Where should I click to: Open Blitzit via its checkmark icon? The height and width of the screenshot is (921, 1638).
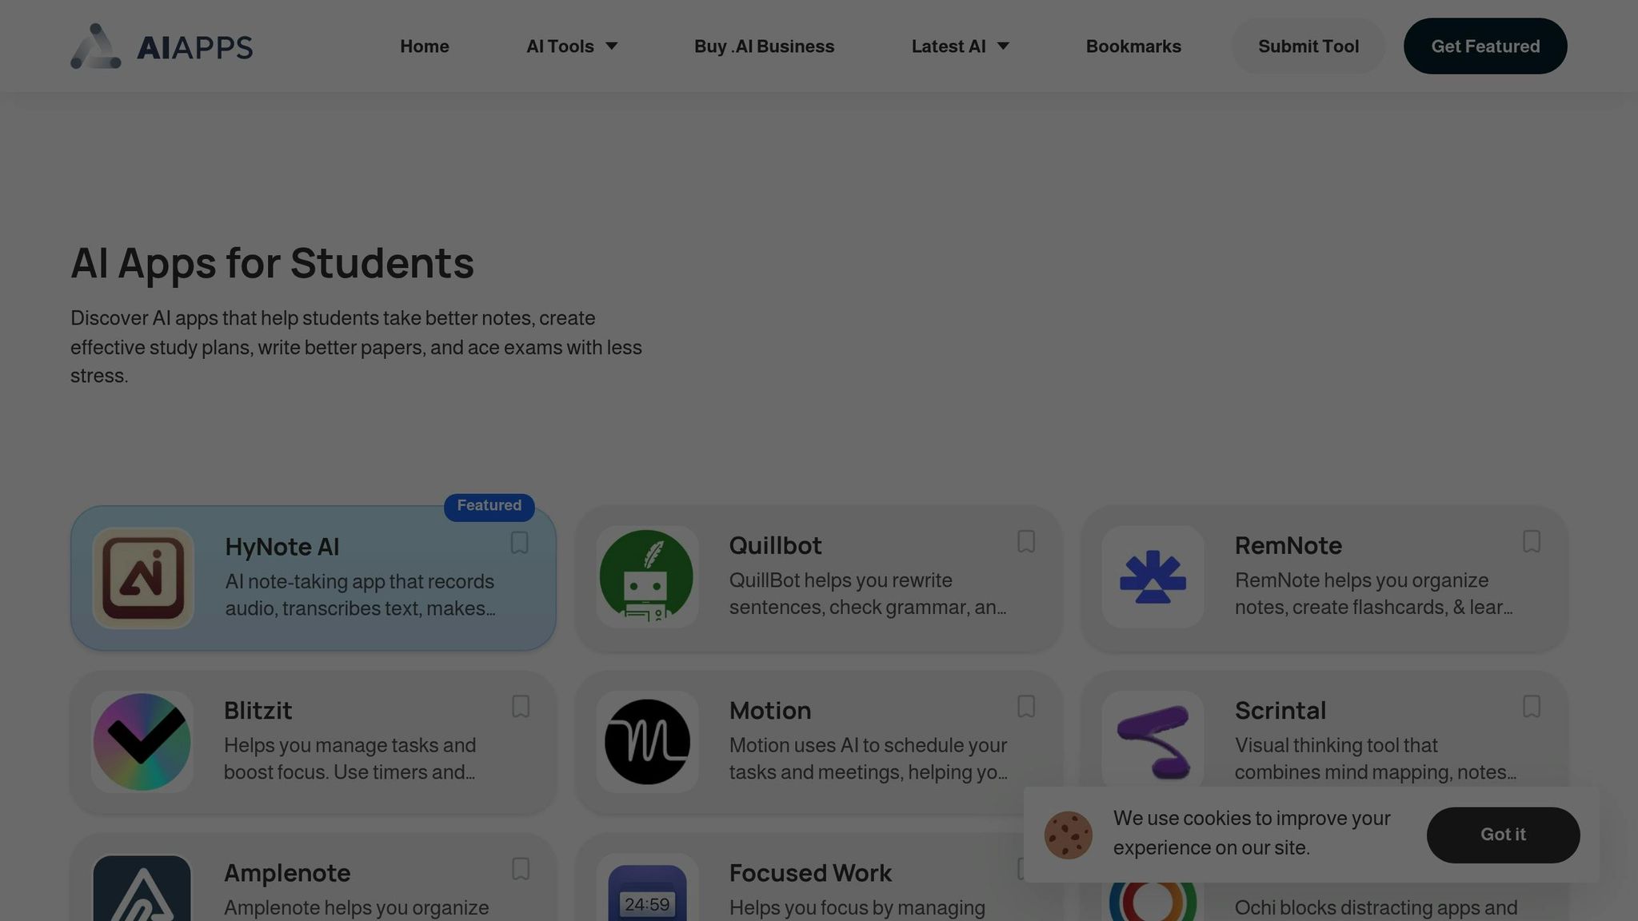[x=142, y=742]
